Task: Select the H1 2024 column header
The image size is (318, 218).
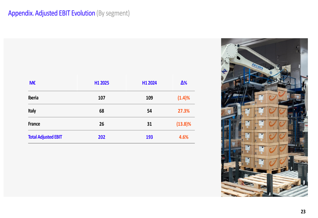Action: [149, 83]
